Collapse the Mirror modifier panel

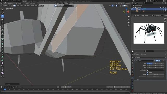click(135, 61)
